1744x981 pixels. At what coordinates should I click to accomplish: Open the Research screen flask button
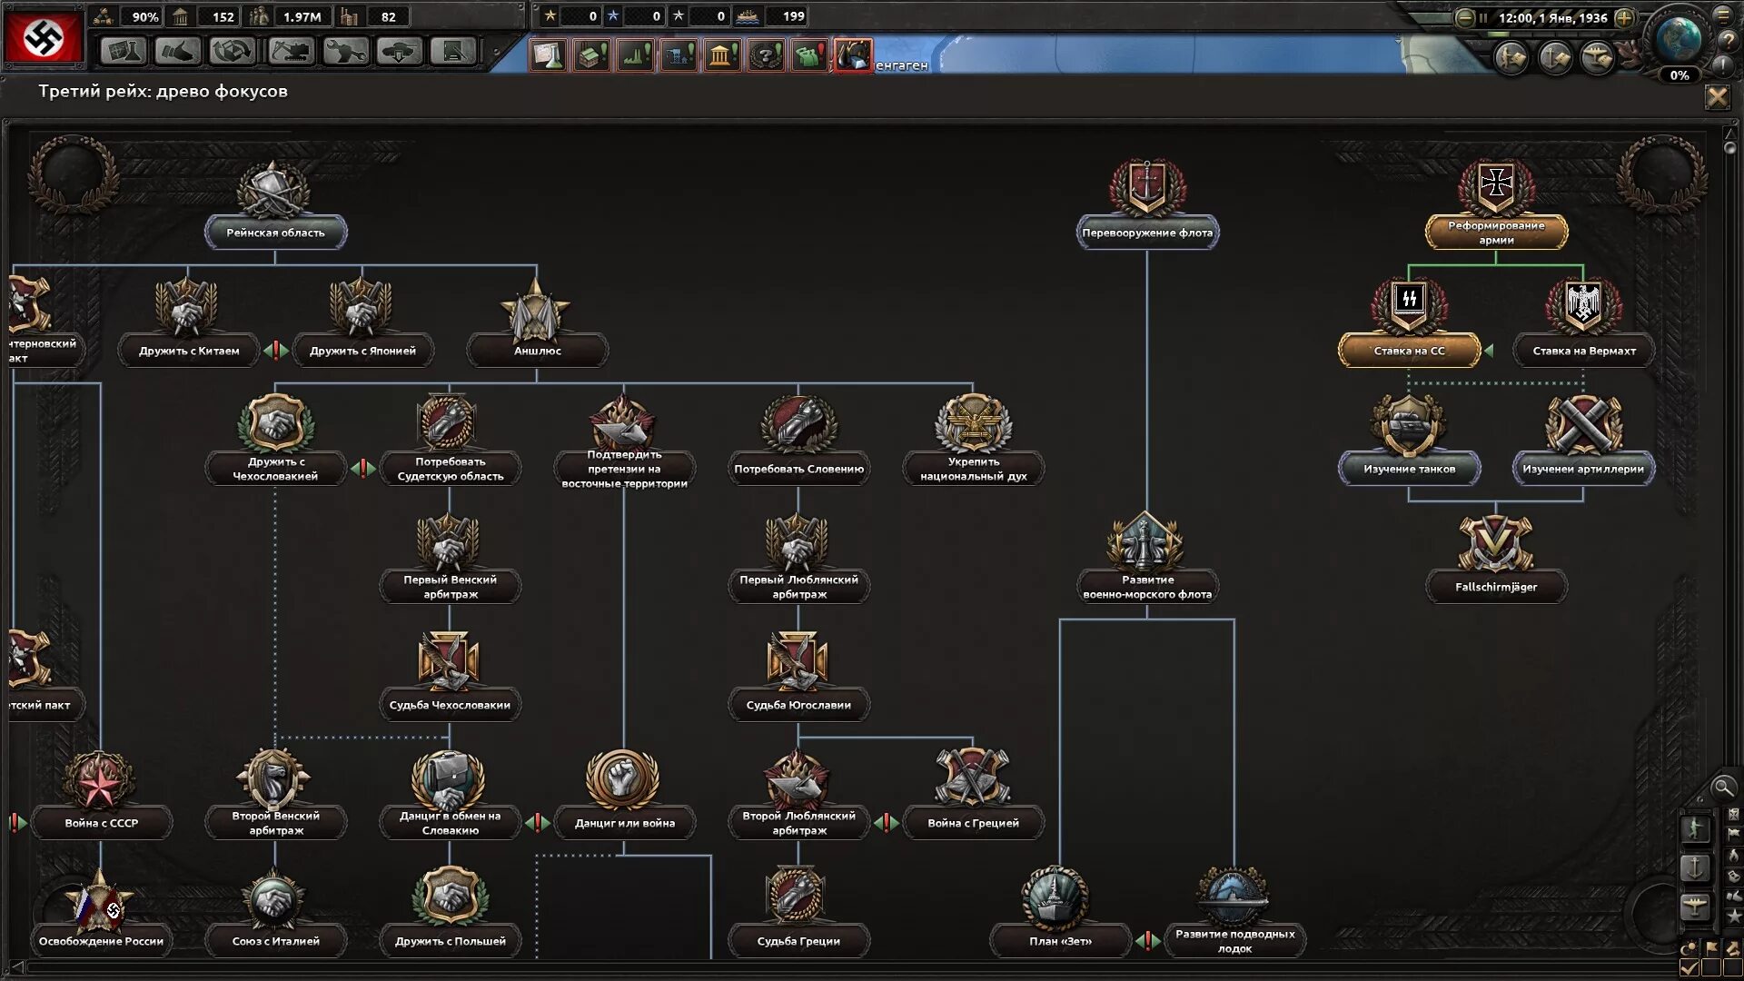pyautogui.click(x=124, y=52)
